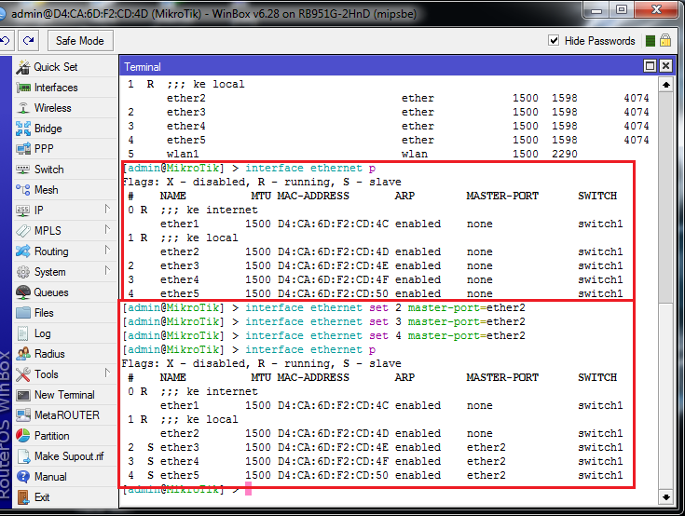Open the Files menu item
Screen dimensions: 685x516
pos(65,313)
